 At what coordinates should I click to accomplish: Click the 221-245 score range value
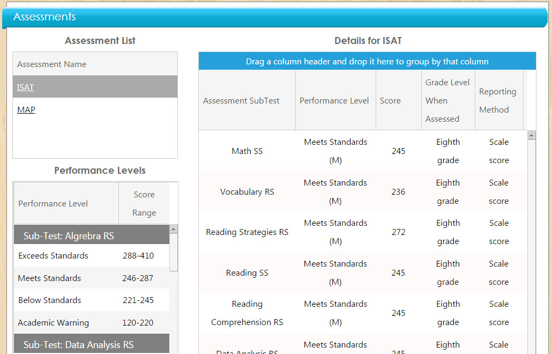click(x=138, y=300)
